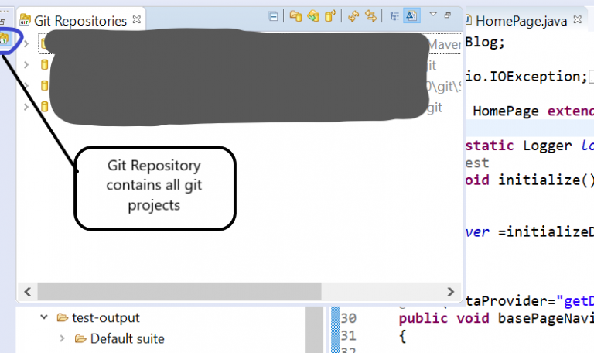The image size is (594, 353).
Task: Open the Git Repositories view menu triangle
Action: coord(433,14)
